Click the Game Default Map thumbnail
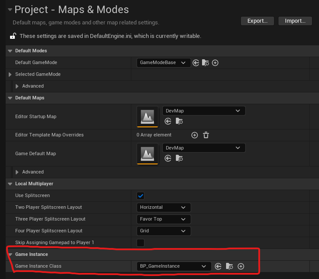This screenshot has height=279, width=319. [147, 153]
